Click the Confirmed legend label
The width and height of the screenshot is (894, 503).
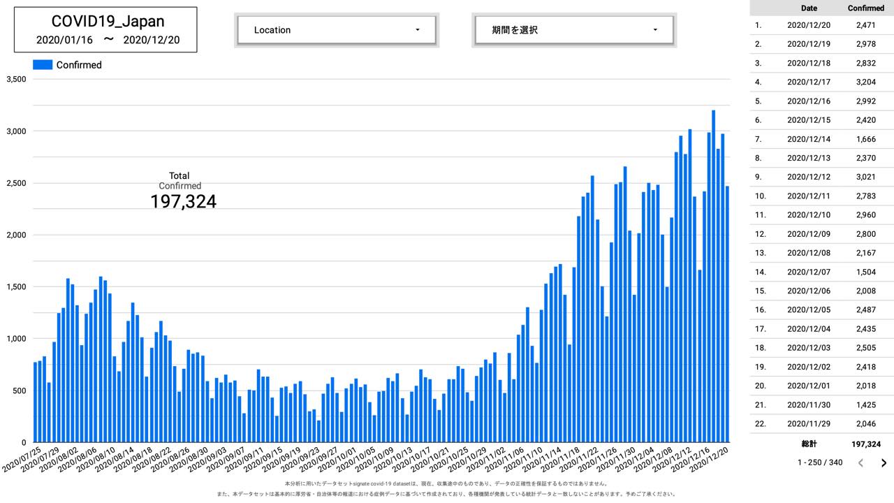79,65
